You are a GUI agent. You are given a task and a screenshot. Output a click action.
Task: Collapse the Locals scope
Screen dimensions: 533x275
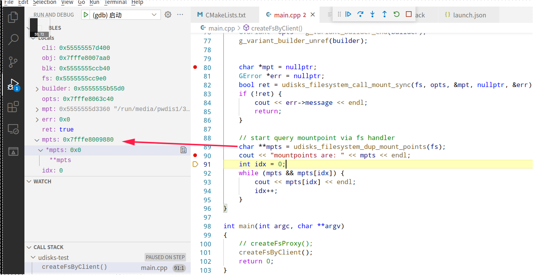[x=33, y=38]
